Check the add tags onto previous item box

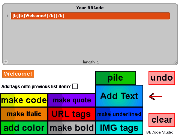tap(75, 86)
